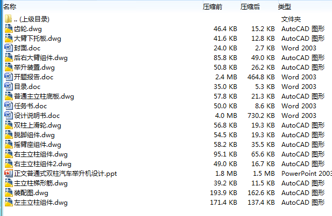332x216 pixels.
Task: Click the .. (上级目录) entry text
Action: 32,19
